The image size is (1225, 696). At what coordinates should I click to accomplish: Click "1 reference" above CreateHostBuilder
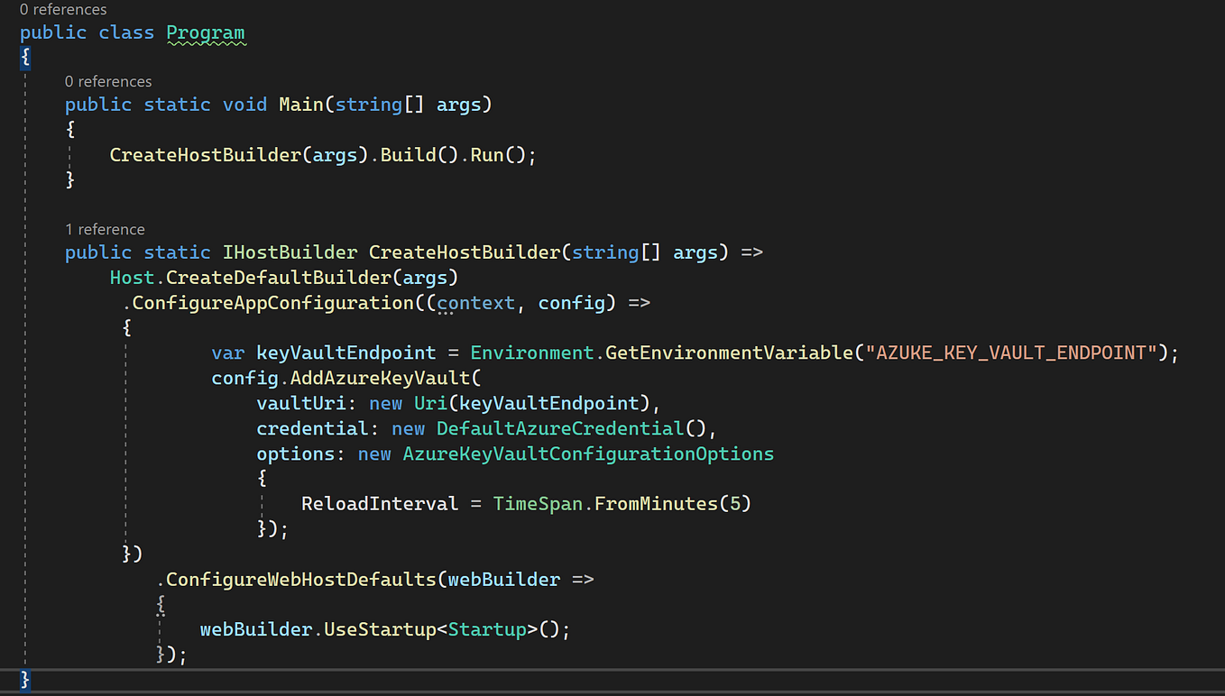tap(105, 229)
